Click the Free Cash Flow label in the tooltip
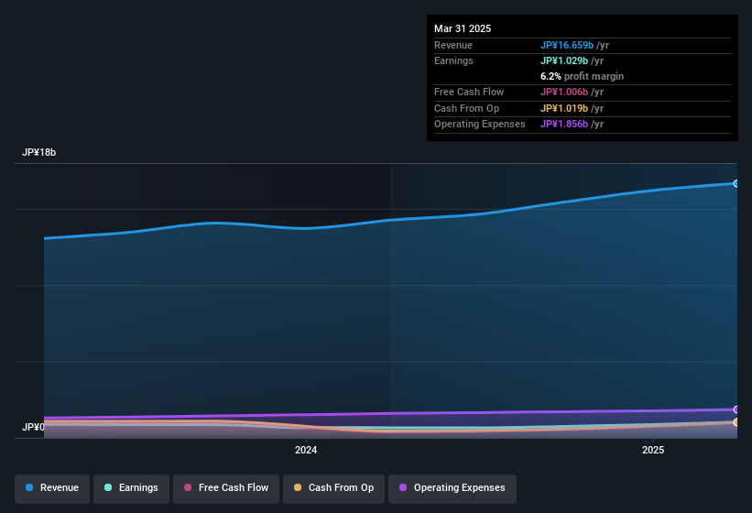Viewport: 752px width, 513px height. click(x=469, y=92)
